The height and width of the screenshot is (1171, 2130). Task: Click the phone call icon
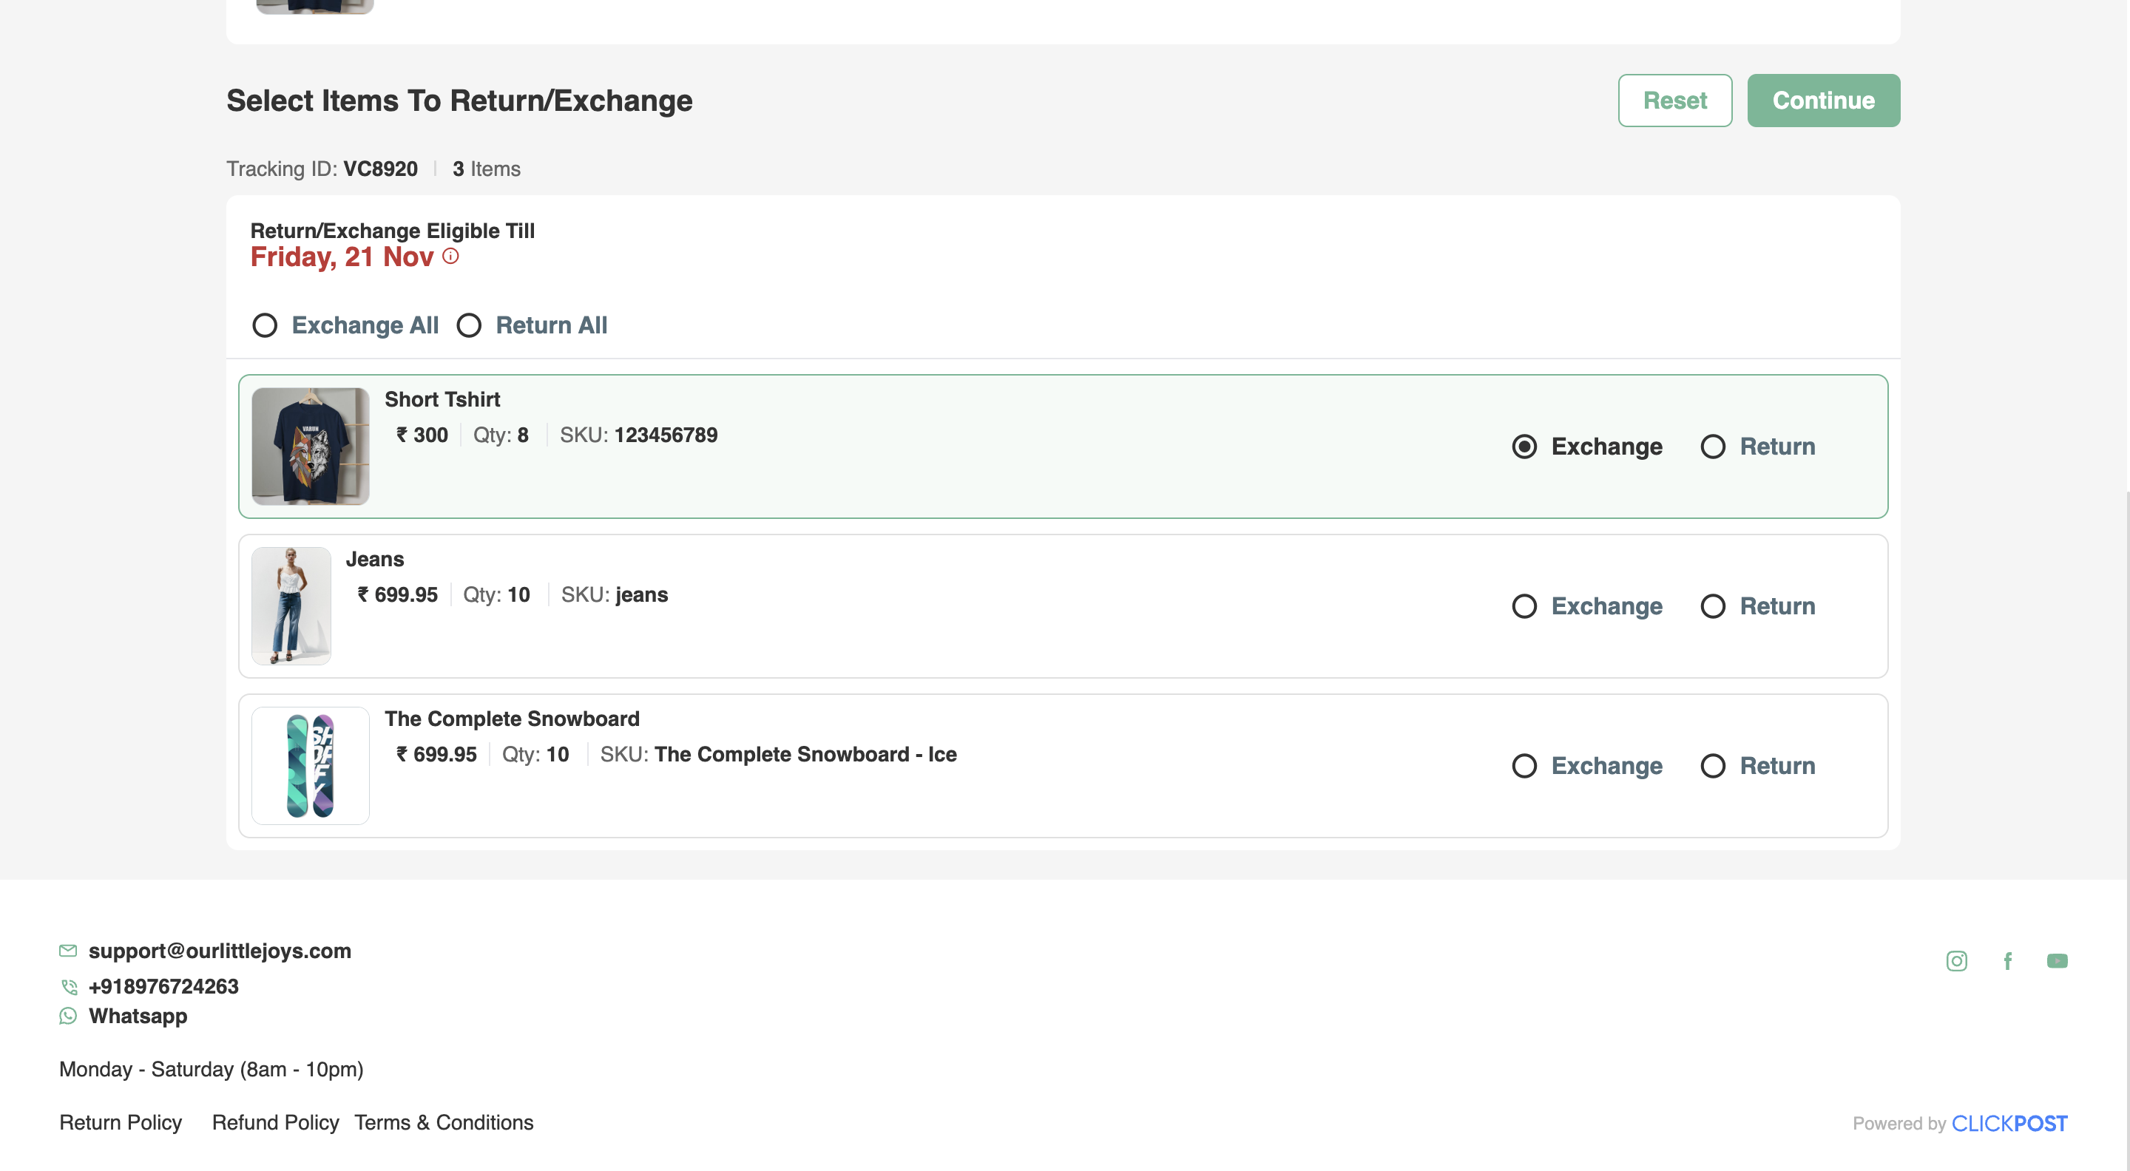[70, 987]
